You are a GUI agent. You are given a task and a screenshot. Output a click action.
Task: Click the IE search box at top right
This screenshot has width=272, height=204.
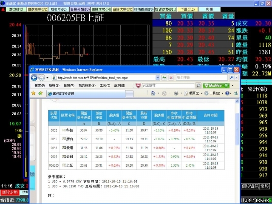(x=201, y=77)
